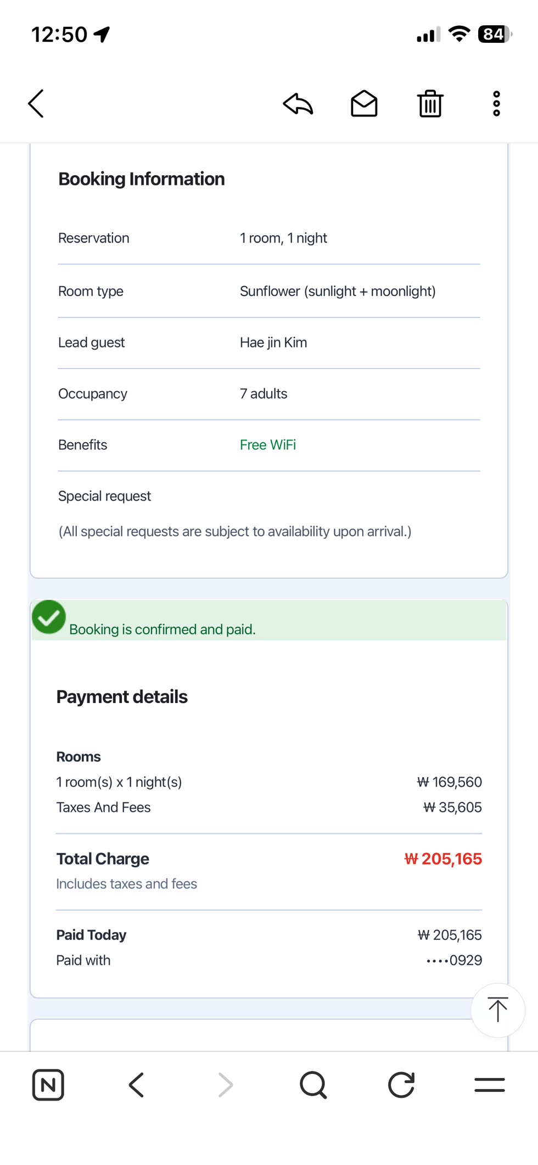Open the three-dot more options menu

coord(496,103)
